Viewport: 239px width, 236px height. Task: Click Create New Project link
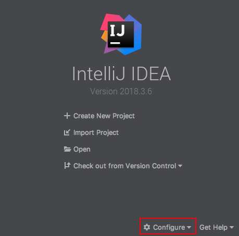coord(104,116)
